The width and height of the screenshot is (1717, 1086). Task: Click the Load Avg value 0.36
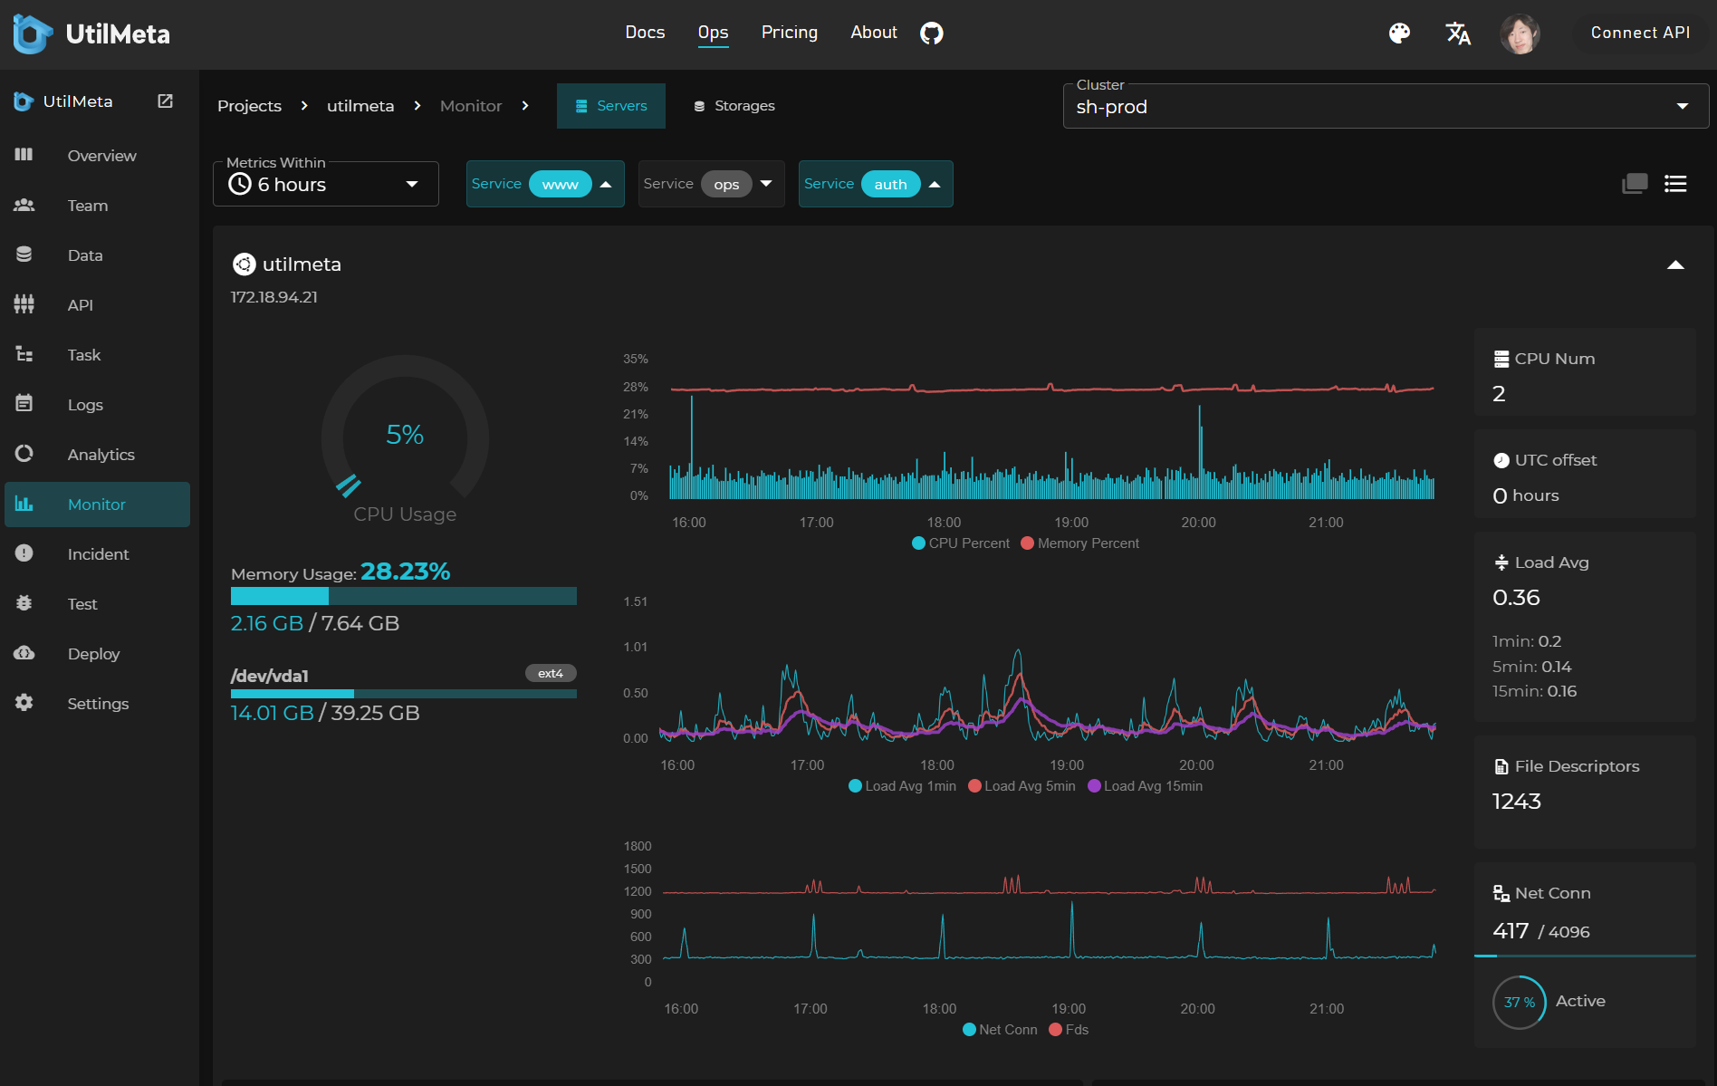[1516, 598]
